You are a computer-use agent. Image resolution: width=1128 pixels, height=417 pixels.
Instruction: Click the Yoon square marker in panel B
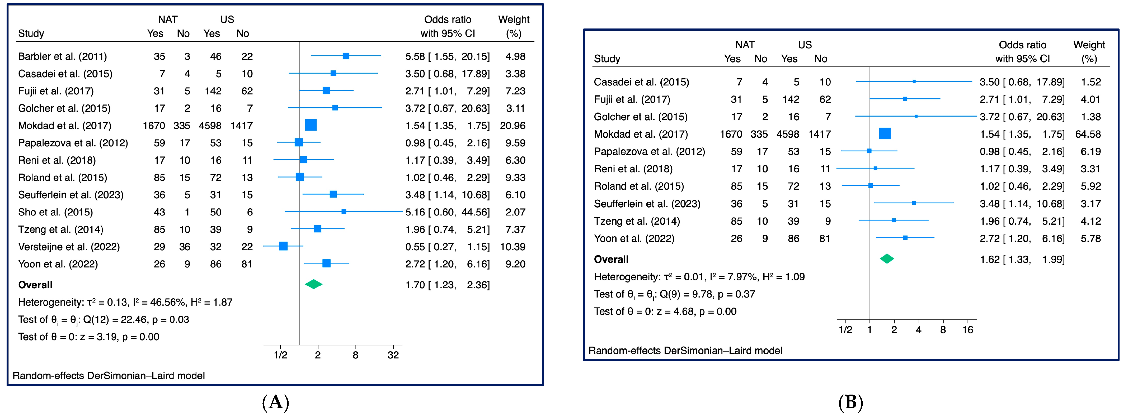pyautogui.click(x=905, y=238)
